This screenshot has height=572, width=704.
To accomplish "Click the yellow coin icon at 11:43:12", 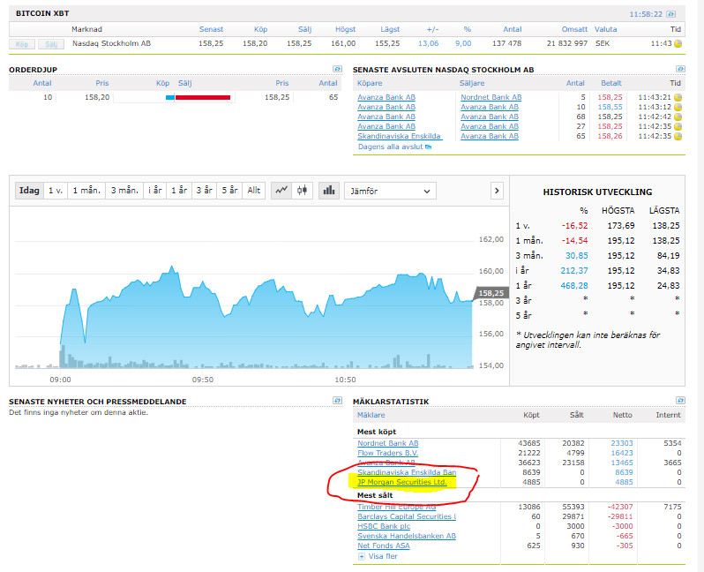I will (x=678, y=108).
